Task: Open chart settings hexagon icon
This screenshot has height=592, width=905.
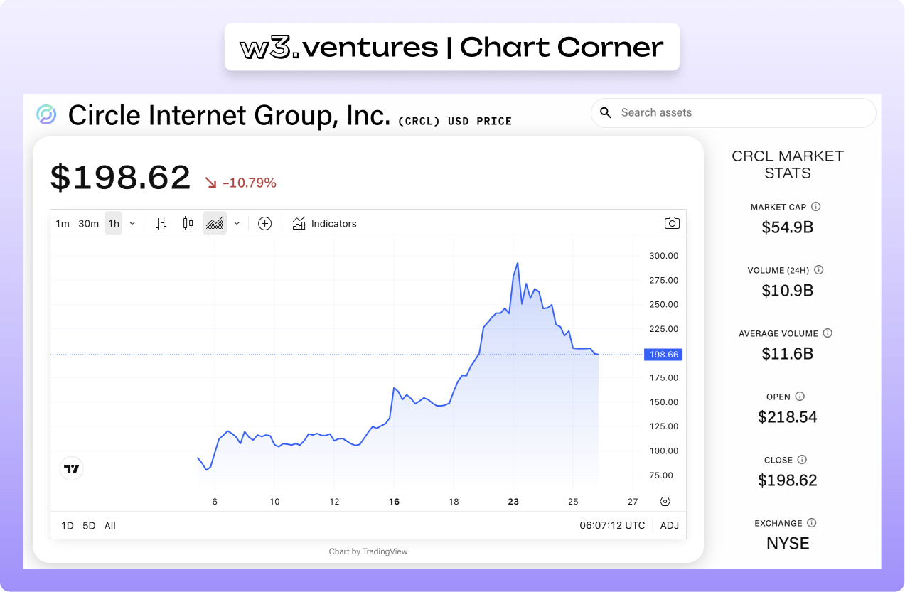Action: 665,501
